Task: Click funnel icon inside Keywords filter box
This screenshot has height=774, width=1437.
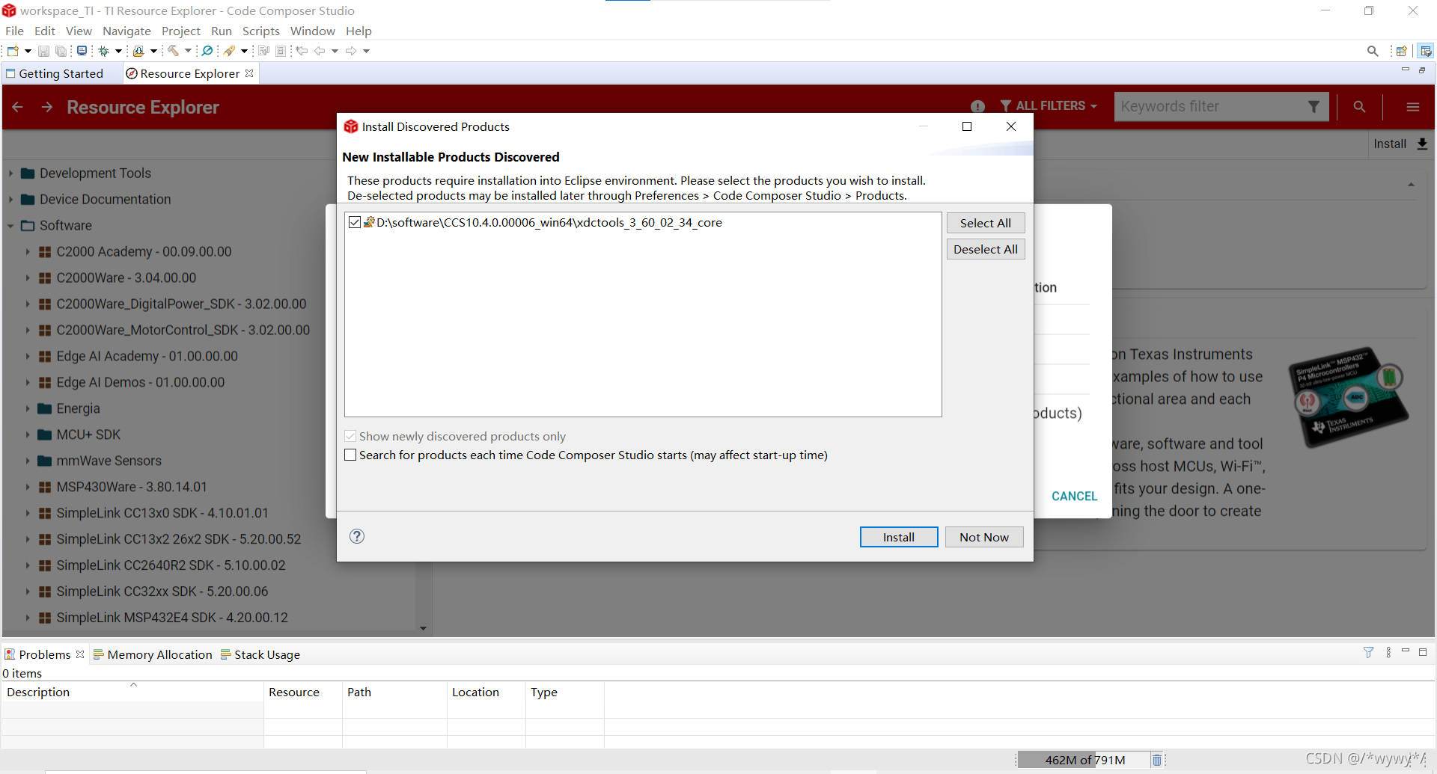Action: pos(1314,106)
